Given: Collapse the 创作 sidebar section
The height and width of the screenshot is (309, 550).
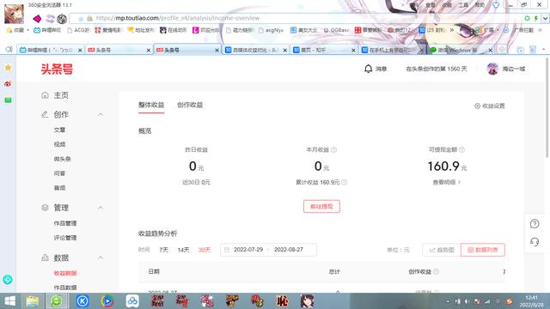Looking at the screenshot, I should (x=101, y=114).
